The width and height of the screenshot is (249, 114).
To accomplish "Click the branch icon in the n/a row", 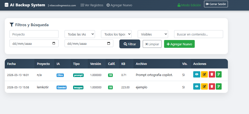I will 219,74.
